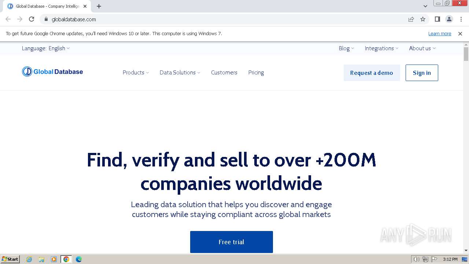Click the headline about +200M companies
Screen dimensions: 469x264
coord(231,172)
